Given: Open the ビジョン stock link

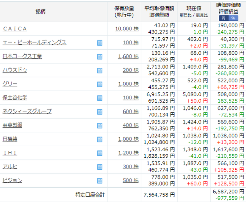Looking at the screenshot, I should point(12,180).
